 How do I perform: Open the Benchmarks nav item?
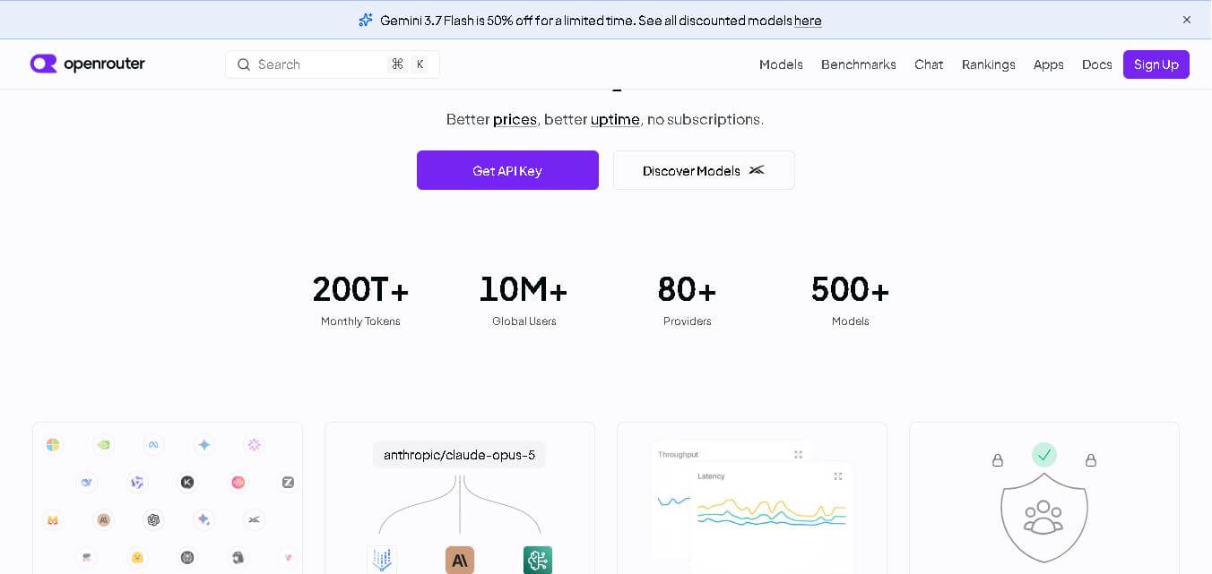[859, 64]
